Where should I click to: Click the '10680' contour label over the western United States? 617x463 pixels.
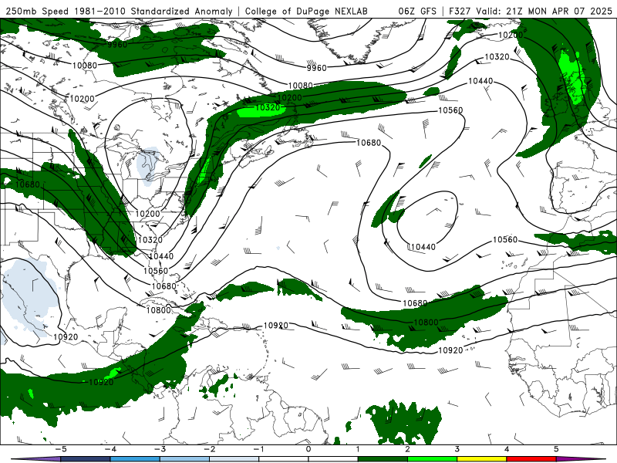(28, 184)
